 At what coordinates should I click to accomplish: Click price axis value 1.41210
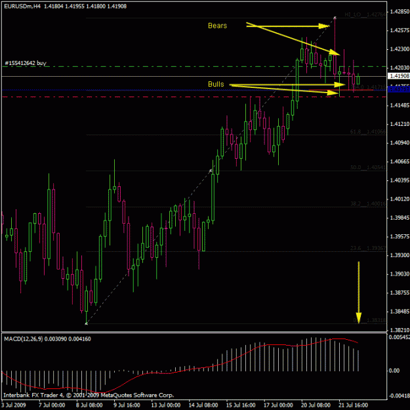[x=400, y=124]
